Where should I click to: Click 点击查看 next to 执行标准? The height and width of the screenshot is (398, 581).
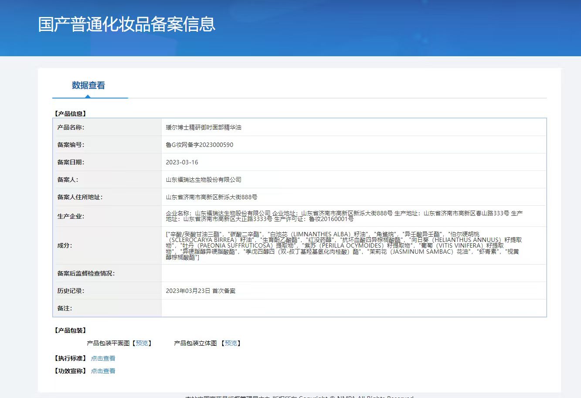pos(103,358)
